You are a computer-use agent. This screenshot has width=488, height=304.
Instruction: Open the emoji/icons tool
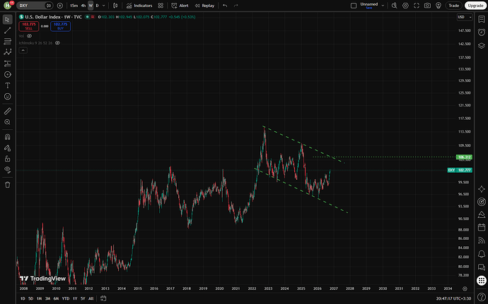(x=8, y=97)
